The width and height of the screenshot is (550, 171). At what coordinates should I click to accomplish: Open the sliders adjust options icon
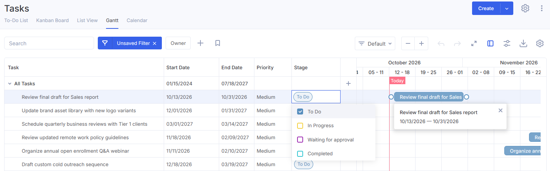(507, 43)
